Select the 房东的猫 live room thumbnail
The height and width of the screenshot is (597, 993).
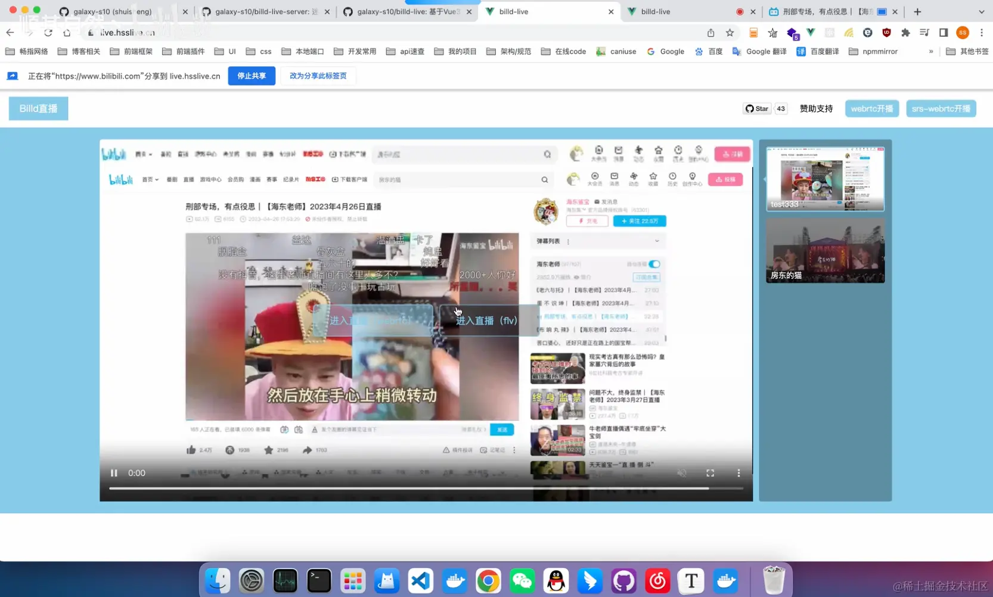coord(825,251)
